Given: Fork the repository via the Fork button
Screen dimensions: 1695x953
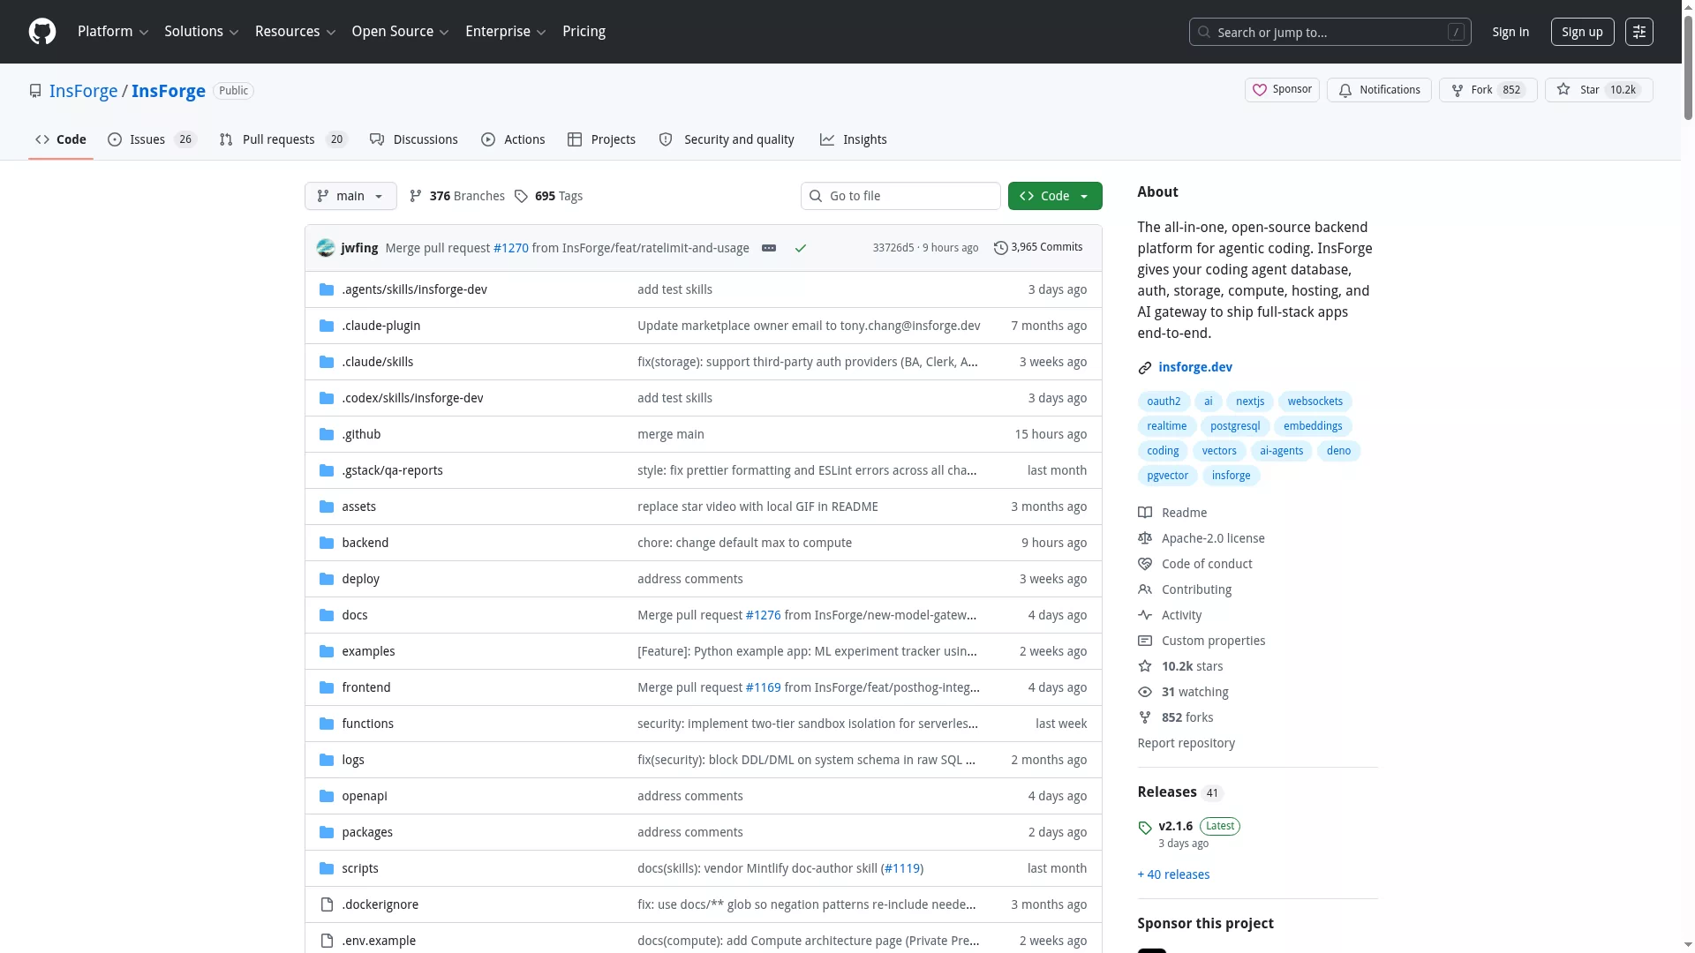Looking at the screenshot, I should (1488, 90).
